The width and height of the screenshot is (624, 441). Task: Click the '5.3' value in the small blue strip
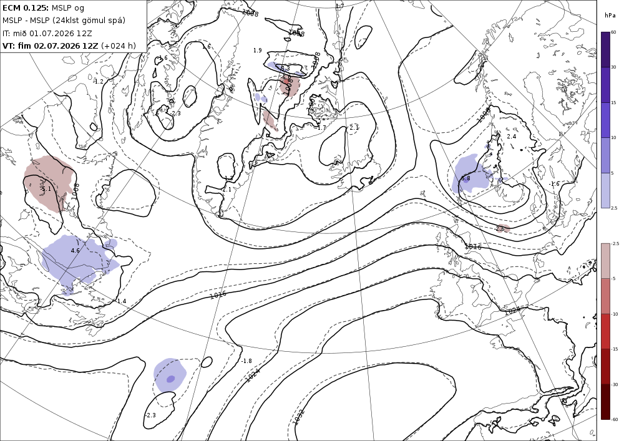coord(286,69)
